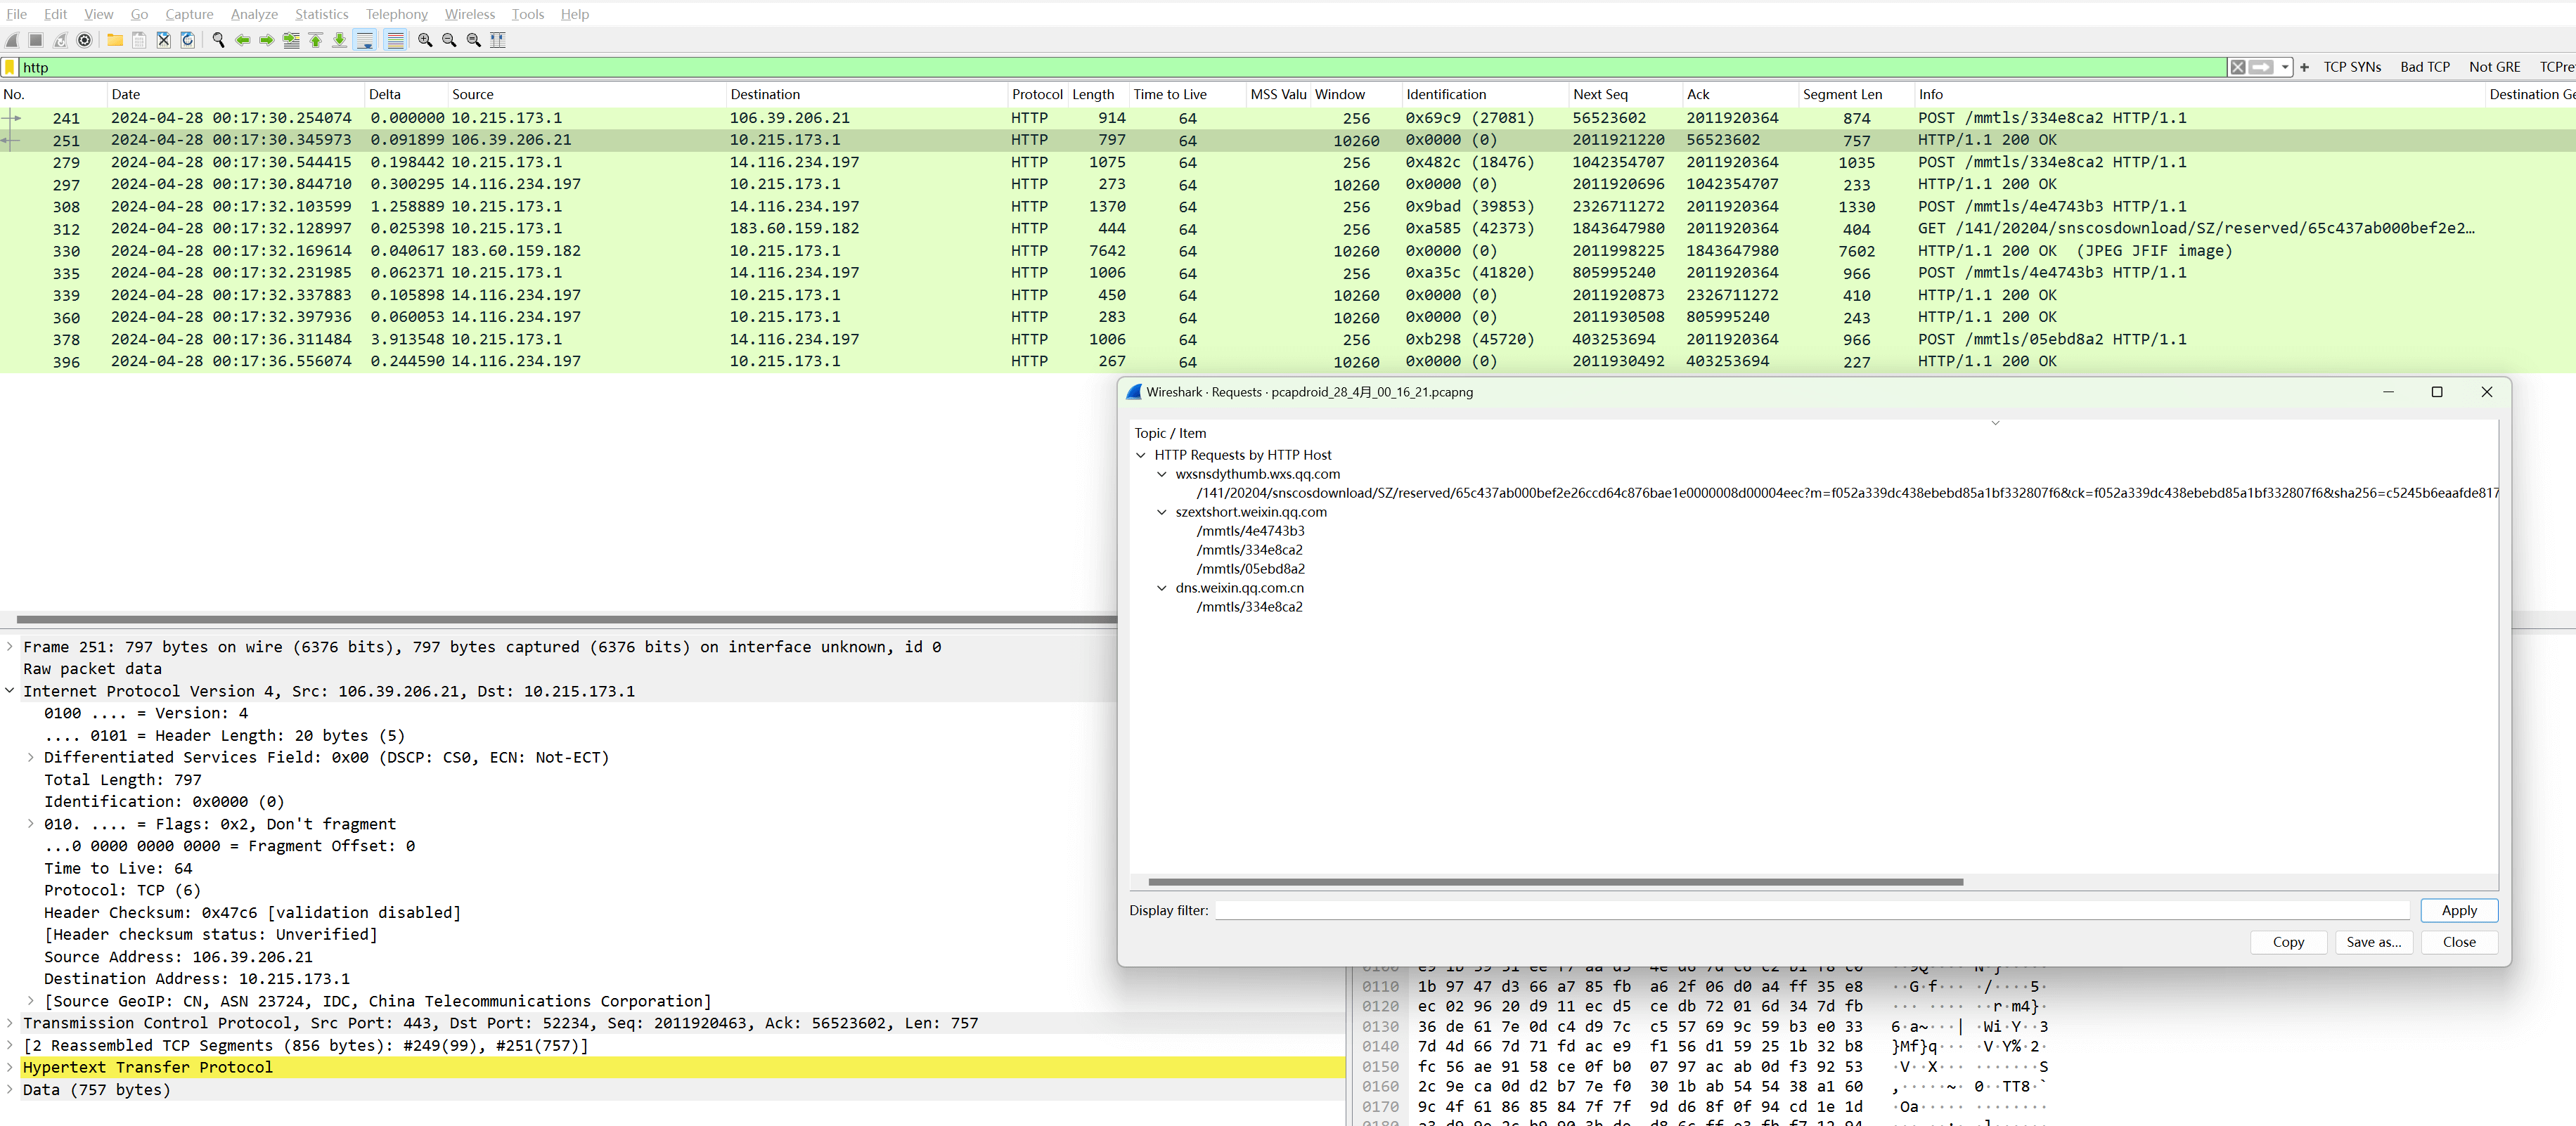
Task: Click the open capture file folder icon
Action: point(115,40)
